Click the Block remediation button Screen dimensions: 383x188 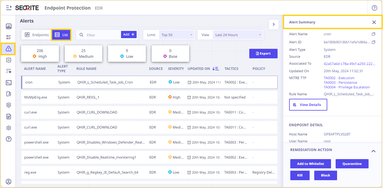click(x=326, y=175)
